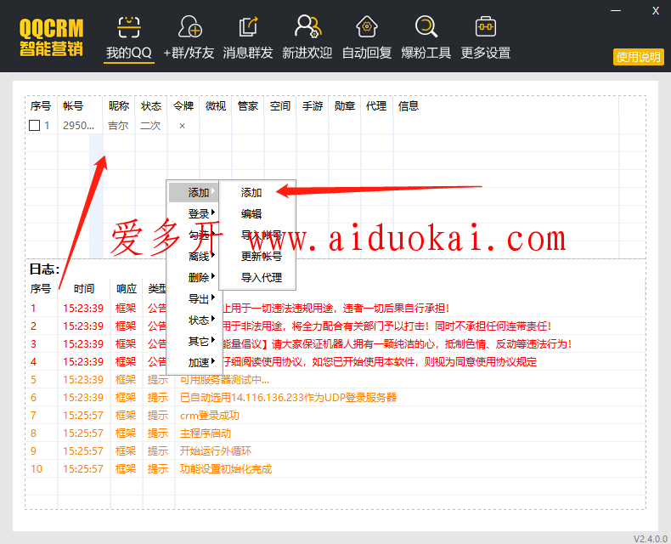Click the 令牌 column header
The image size is (671, 544).
[x=183, y=105]
